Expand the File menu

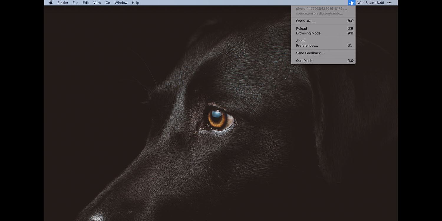coord(75,3)
